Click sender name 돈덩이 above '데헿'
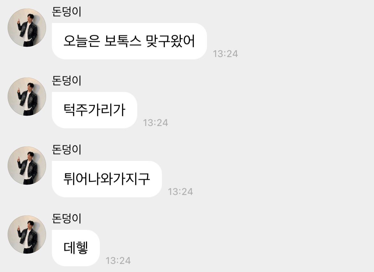374x272 pixels. coord(67,219)
